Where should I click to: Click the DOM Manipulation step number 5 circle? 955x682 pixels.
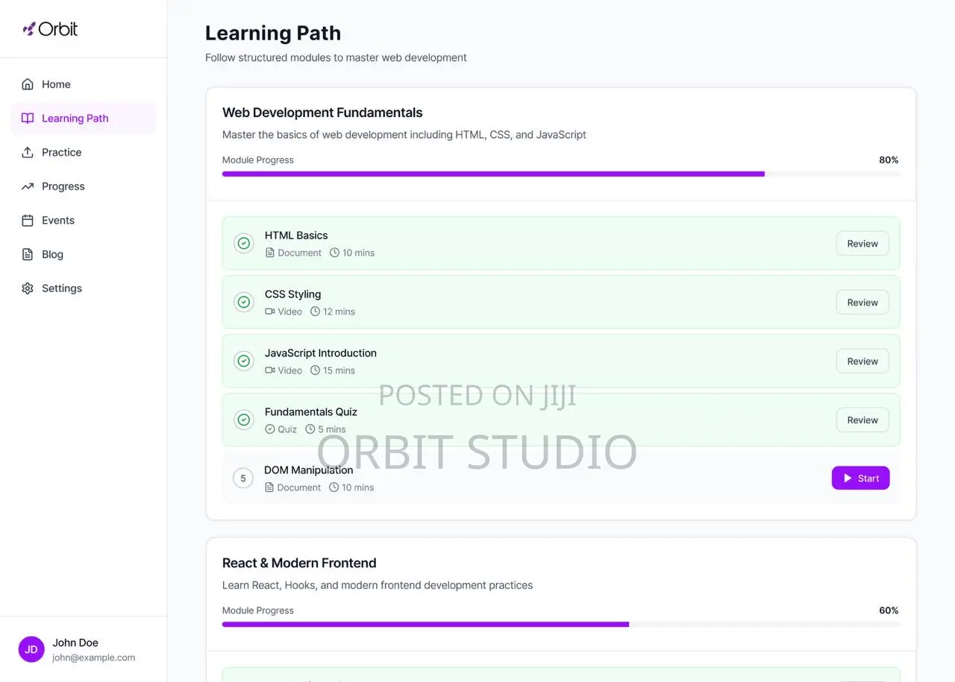(x=242, y=479)
